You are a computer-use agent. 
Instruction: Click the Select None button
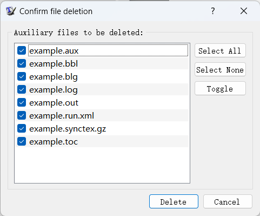(220, 70)
